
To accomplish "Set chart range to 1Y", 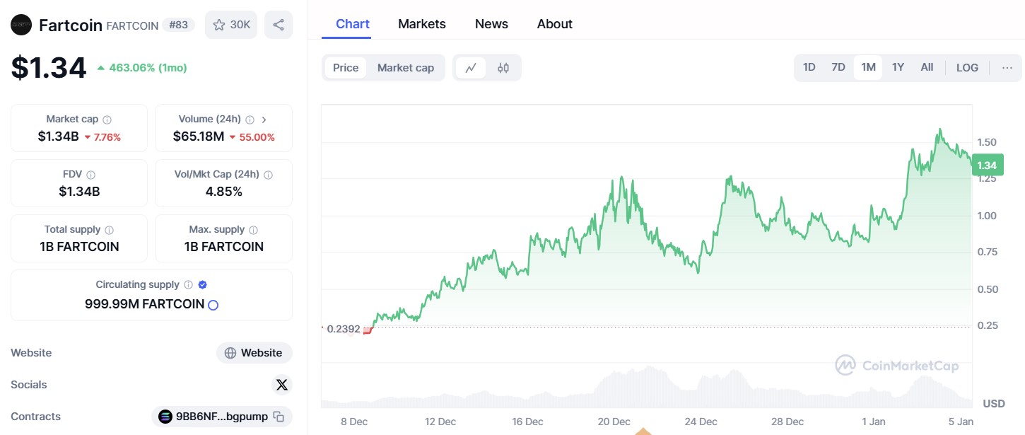I will tap(898, 68).
